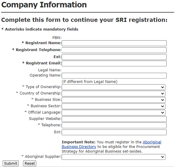The height and width of the screenshot is (167, 175).
Task: Focus the Registrant Telephone text box
Action: 114,50
